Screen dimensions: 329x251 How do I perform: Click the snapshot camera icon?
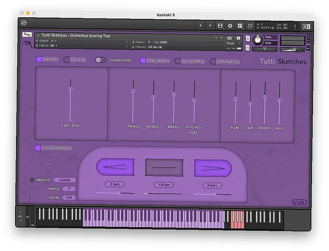click(229, 38)
